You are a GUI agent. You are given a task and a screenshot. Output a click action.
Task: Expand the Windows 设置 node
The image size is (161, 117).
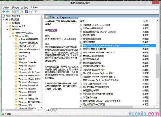7,26
